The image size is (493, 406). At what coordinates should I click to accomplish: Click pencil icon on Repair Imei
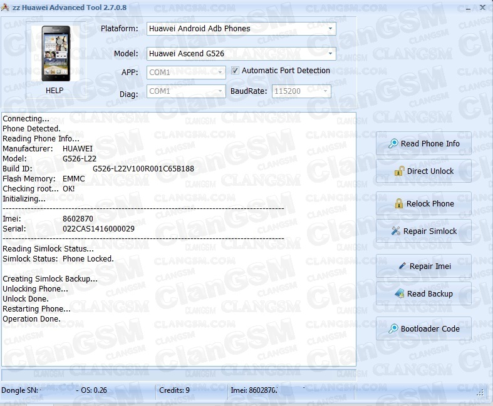click(x=402, y=266)
